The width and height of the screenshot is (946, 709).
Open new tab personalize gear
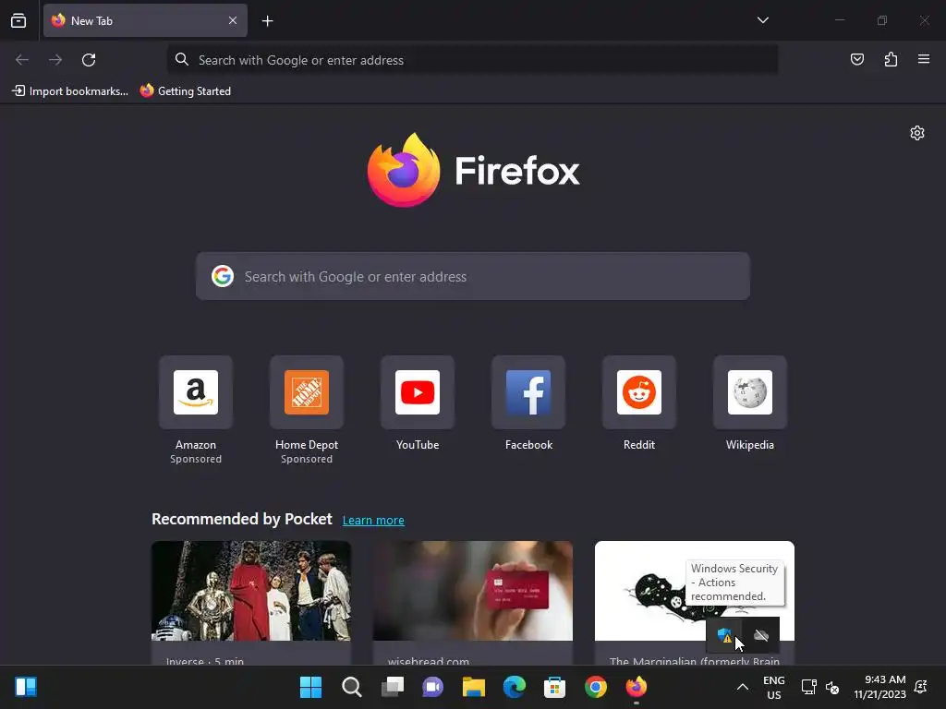(917, 133)
